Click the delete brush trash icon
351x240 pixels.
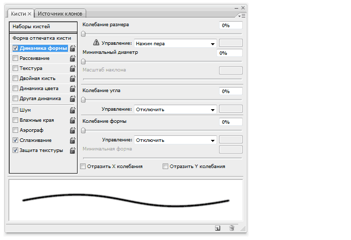pyautogui.click(x=232, y=228)
